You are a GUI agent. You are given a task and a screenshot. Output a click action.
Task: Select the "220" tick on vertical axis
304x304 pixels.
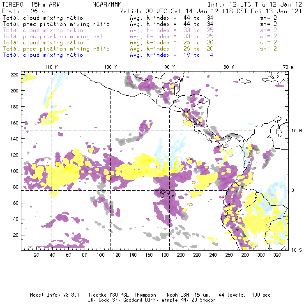[x=14, y=75]
